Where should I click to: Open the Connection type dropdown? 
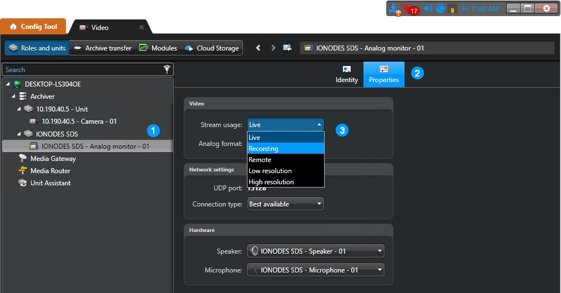tap(286, 204)
